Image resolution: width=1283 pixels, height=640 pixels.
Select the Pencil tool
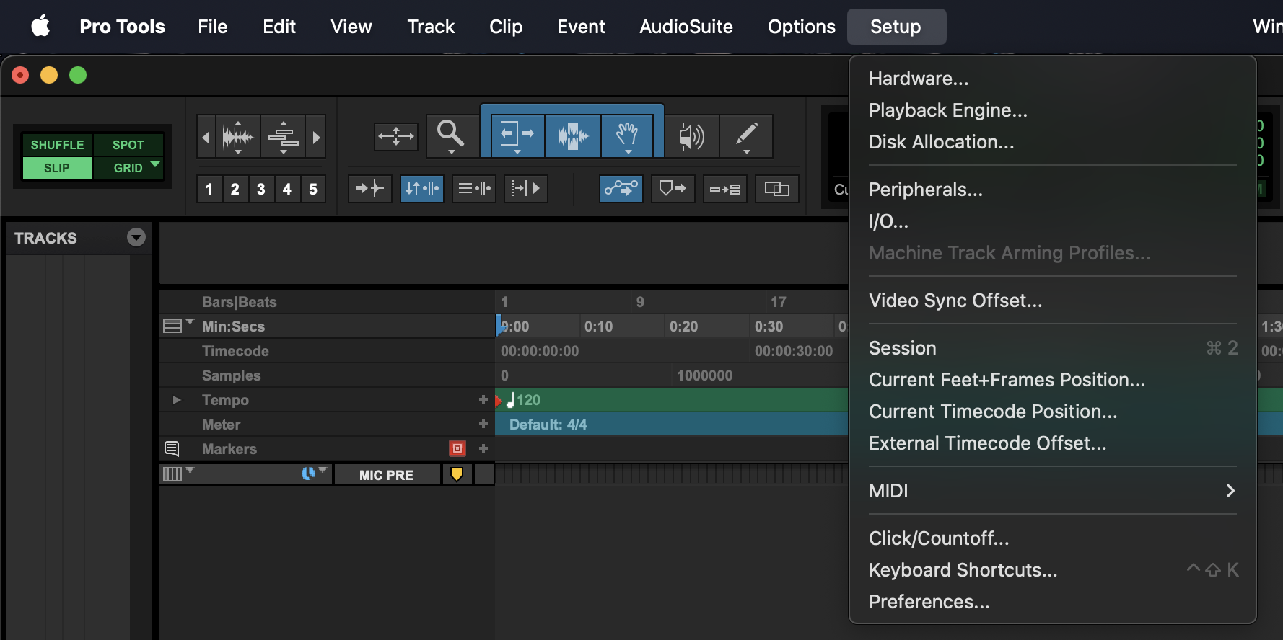pos(746,135)
